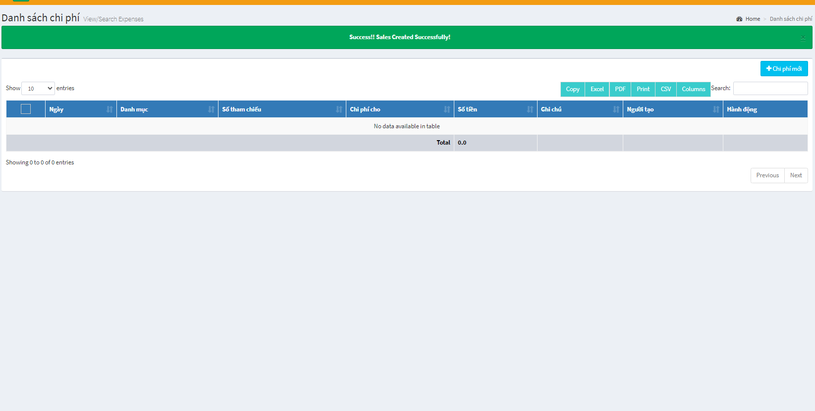Click the Print button

coord(643,89)
